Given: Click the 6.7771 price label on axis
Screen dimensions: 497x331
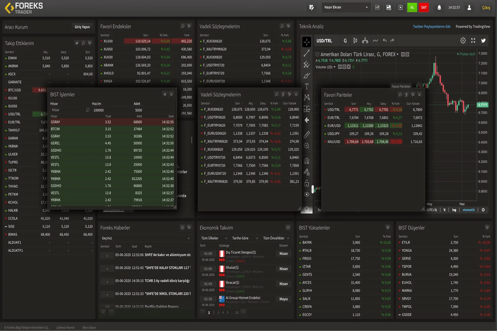Looking at the screenshot, I should coord(483,105).
